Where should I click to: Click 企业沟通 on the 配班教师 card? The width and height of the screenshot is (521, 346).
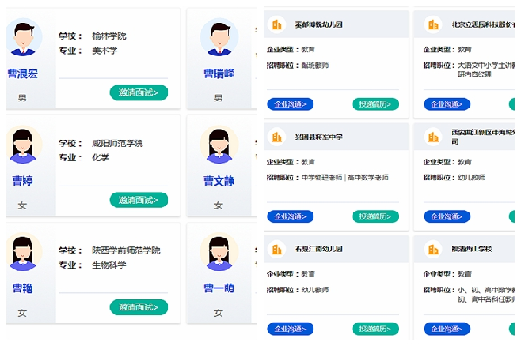click(x=290, y=104)
